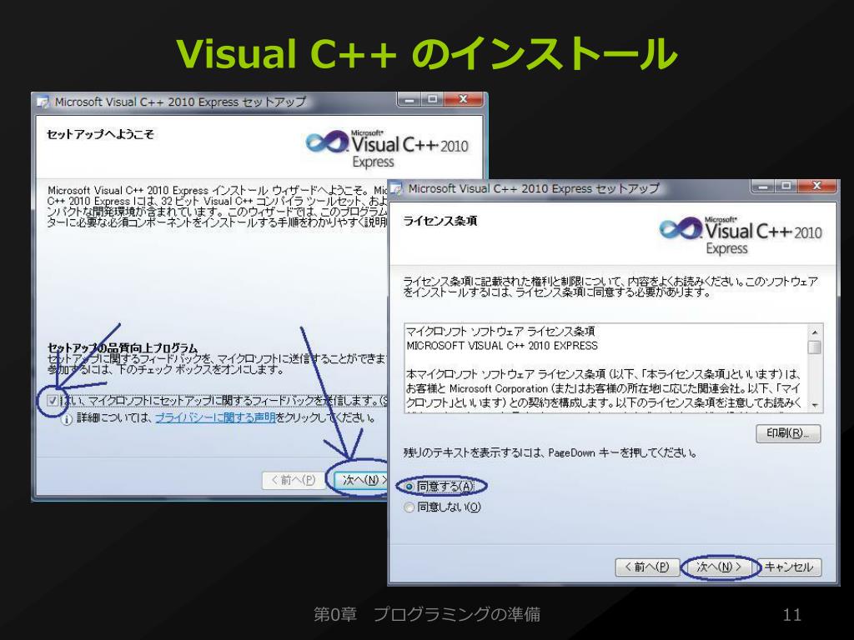Click disabled 前へ(P) button in Welcome window
854x640 pixels.
point(294,480)
